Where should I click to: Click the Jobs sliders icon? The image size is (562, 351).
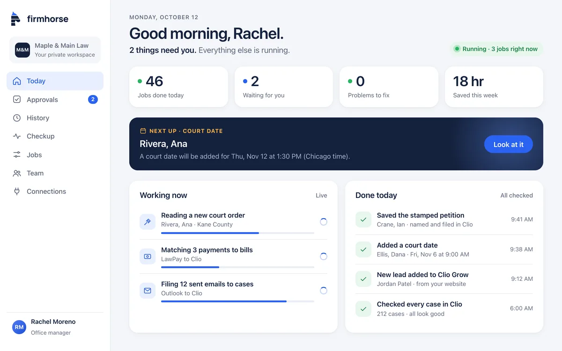17,154
